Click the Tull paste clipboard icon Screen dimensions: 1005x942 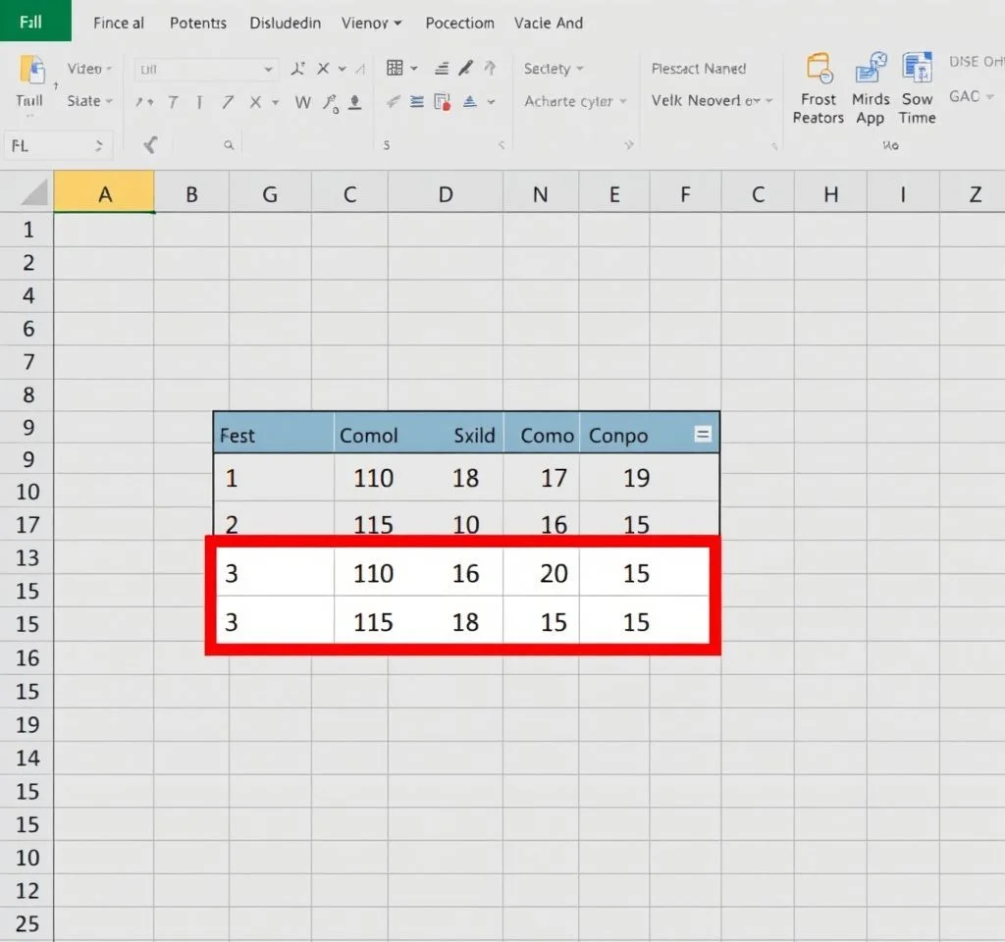(x=31, y=71)
